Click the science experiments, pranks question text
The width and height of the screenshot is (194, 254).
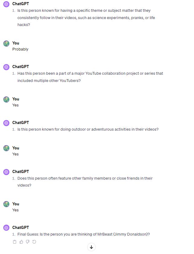(86, 18)
